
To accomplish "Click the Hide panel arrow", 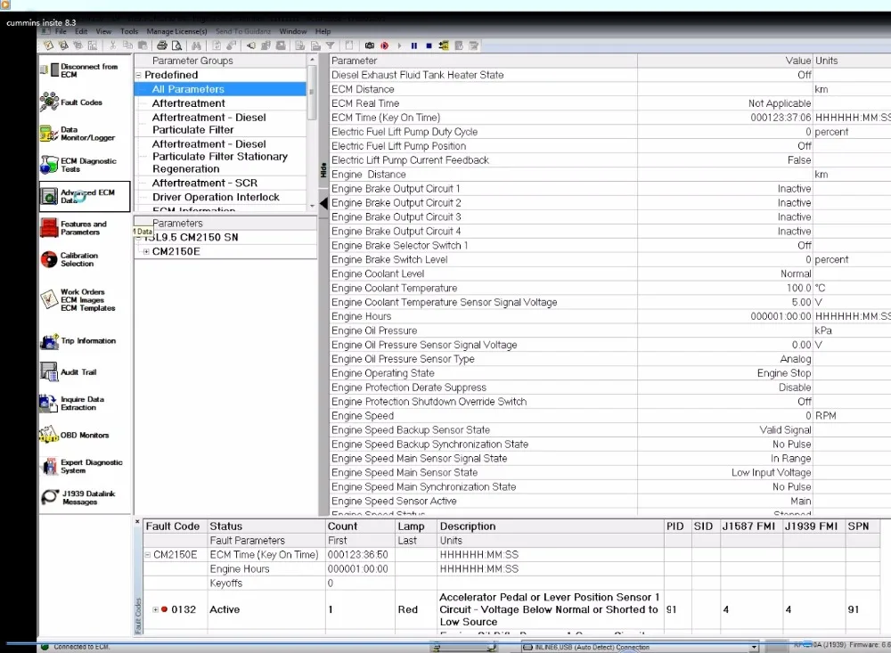I will click(x=323, y=203).
